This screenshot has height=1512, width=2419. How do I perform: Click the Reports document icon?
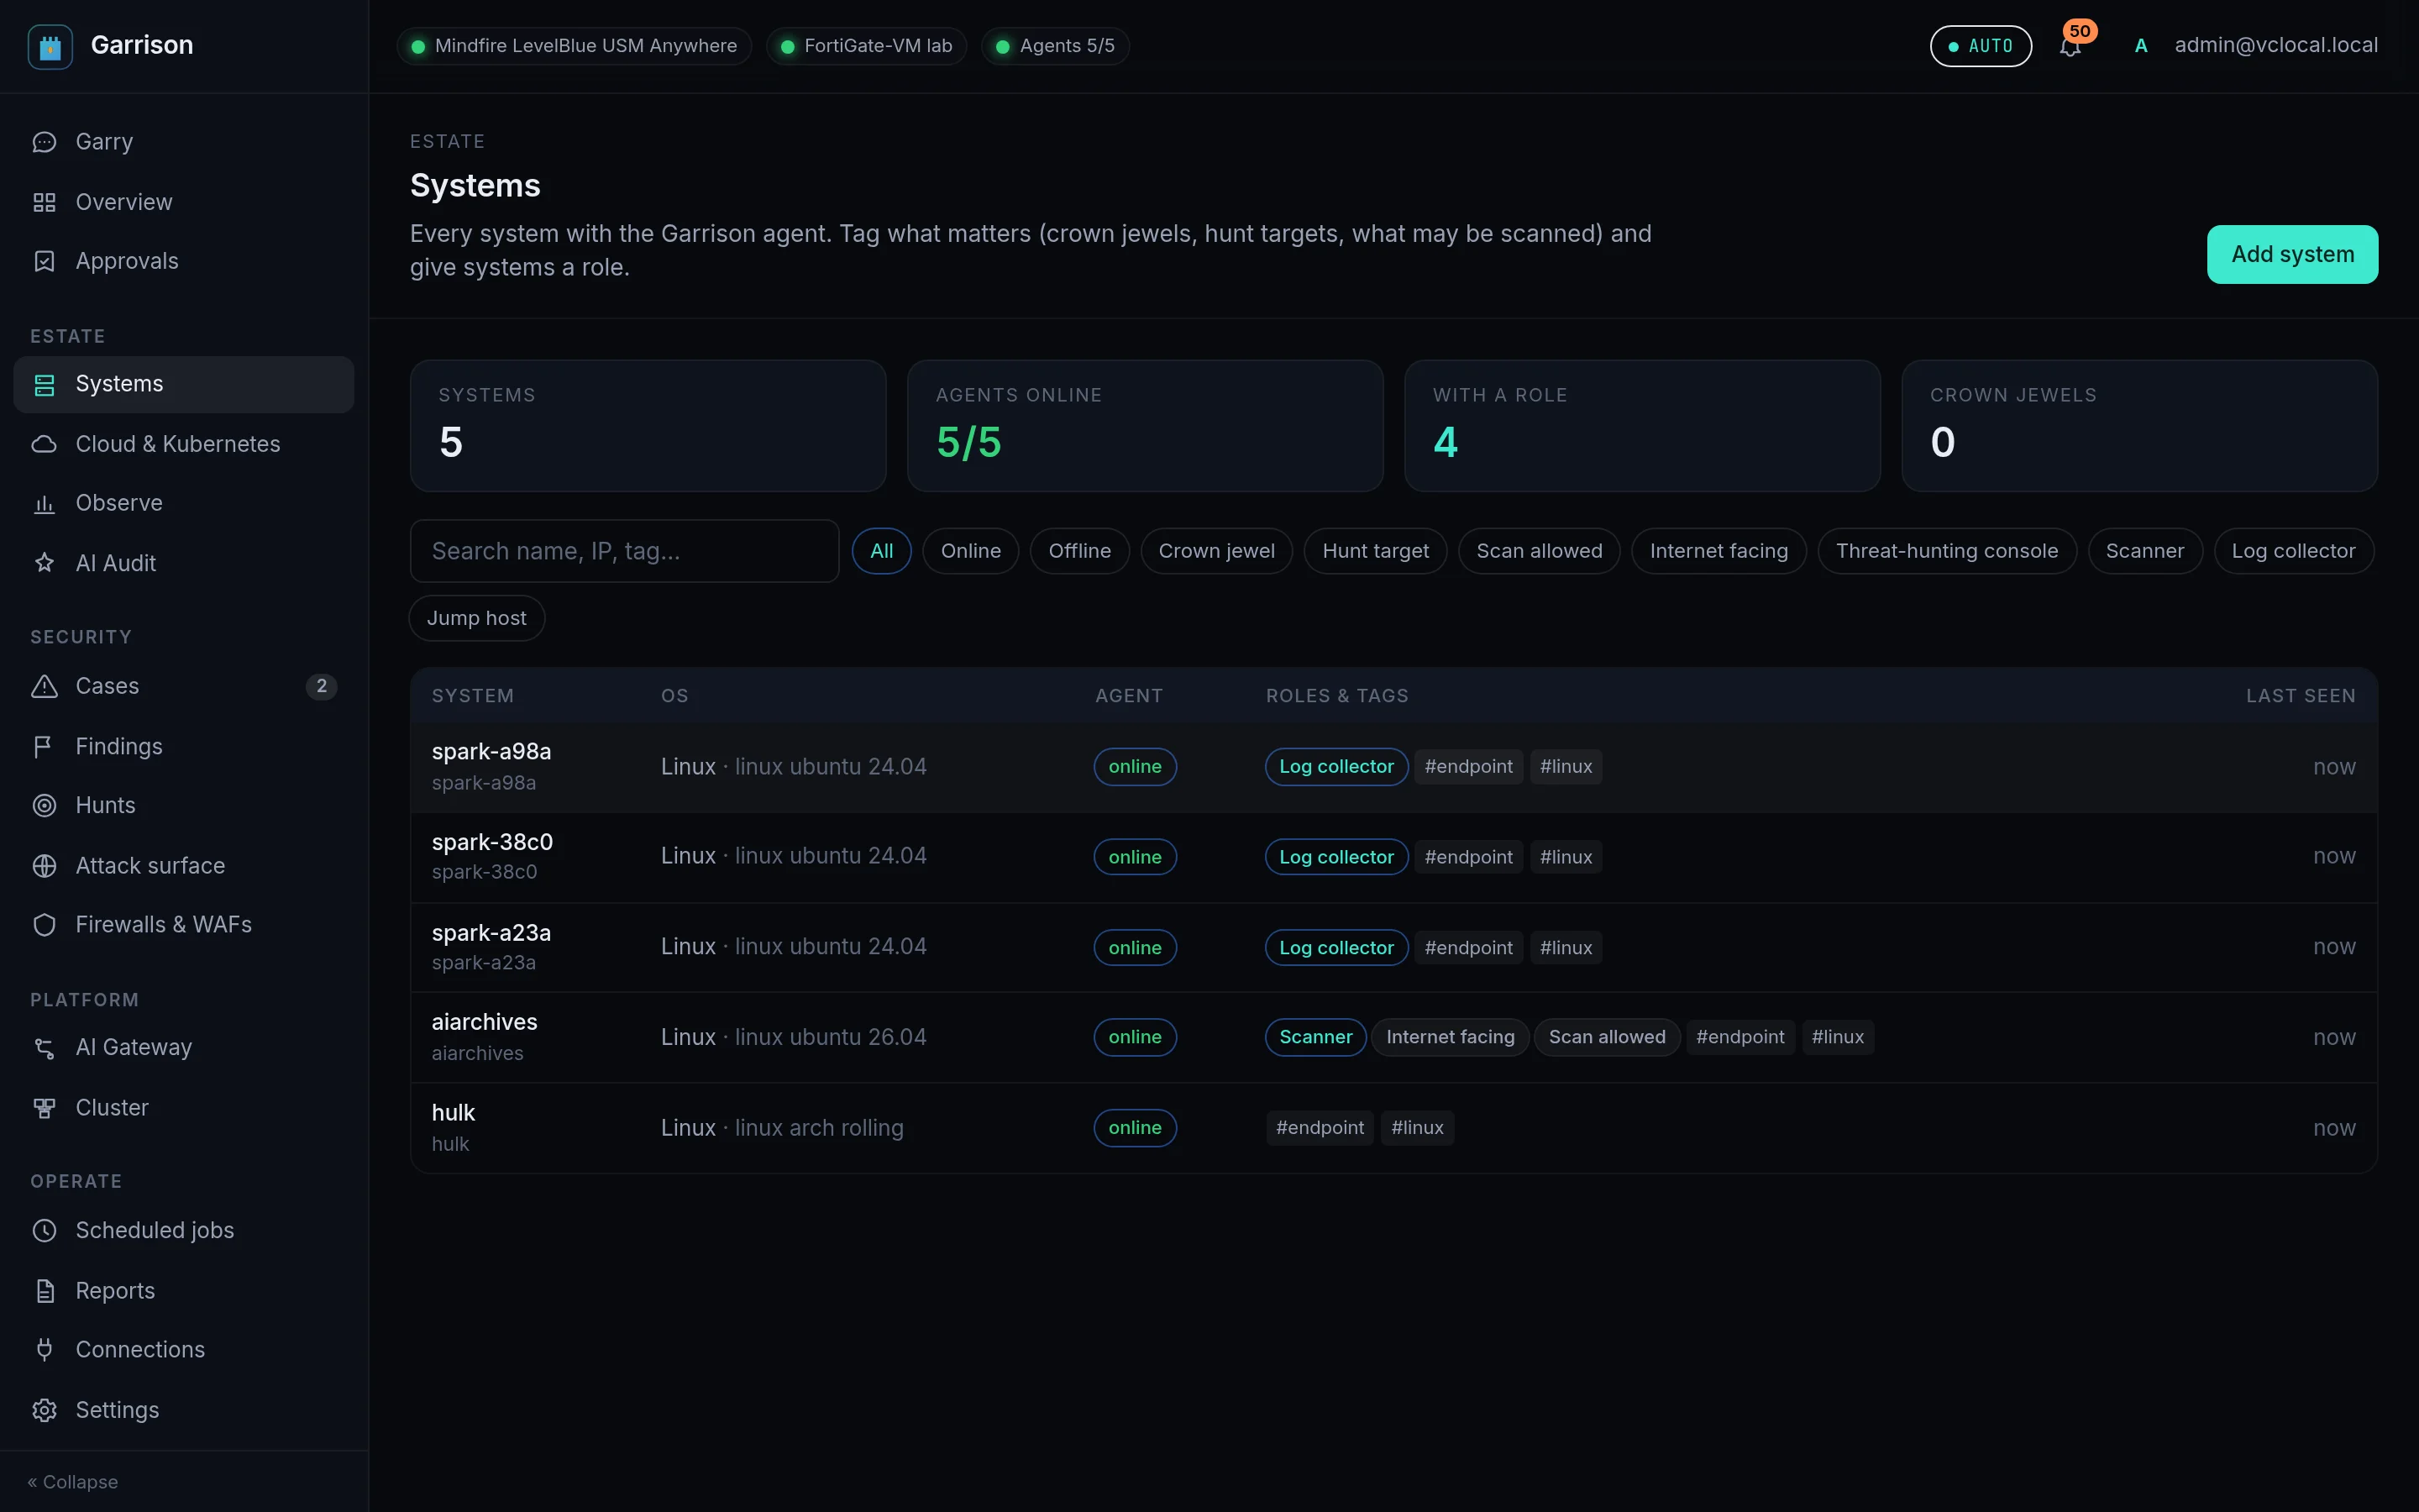(44, 1291)
